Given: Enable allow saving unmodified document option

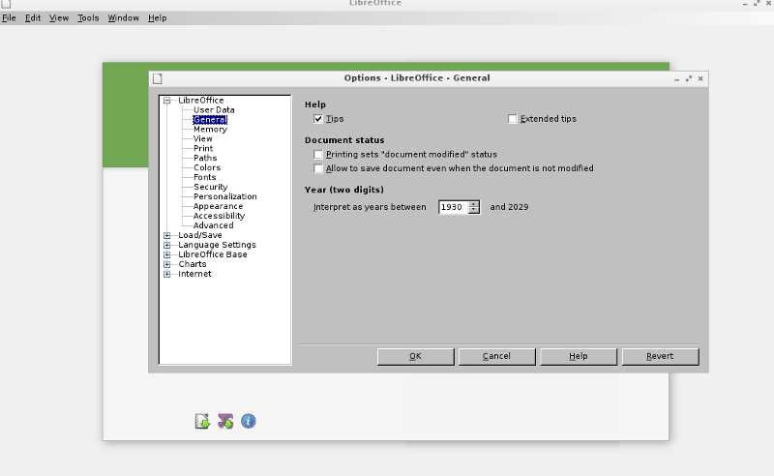Looking at the screenshot, I should pos(318,168).
